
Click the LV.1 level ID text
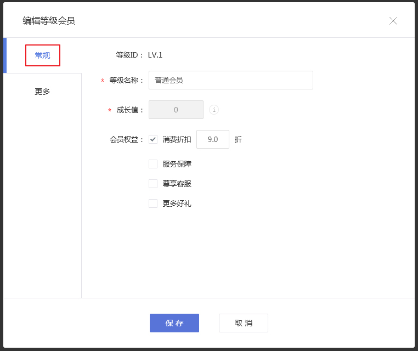(155, 55)
